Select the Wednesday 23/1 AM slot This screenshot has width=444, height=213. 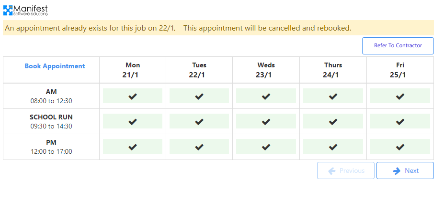click(x=266, y=96)
